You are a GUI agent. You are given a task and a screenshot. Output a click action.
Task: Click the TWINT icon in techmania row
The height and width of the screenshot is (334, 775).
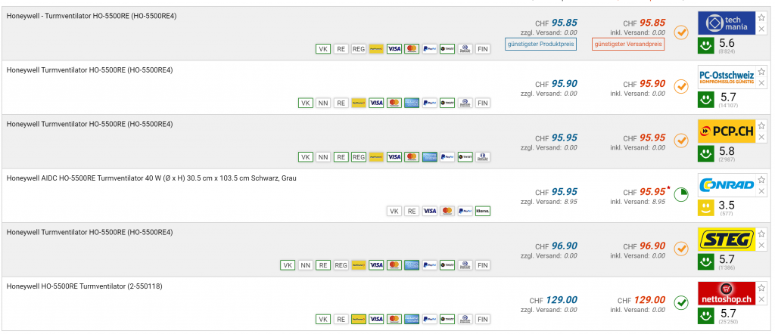click(447, 49)
